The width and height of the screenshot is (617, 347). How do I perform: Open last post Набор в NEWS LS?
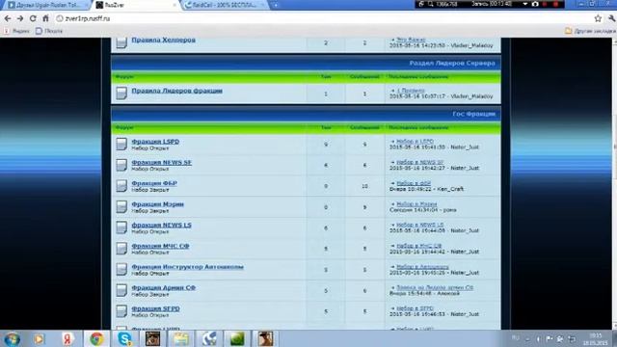point(420,225)
